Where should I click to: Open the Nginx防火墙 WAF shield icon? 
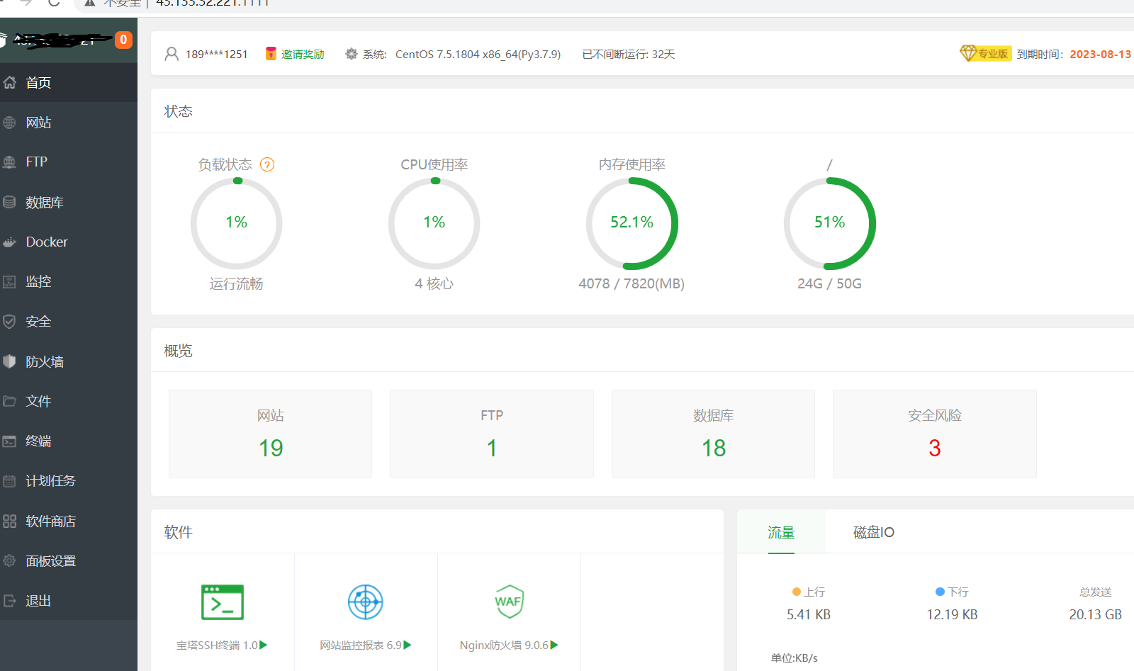[x=509, y=602]
